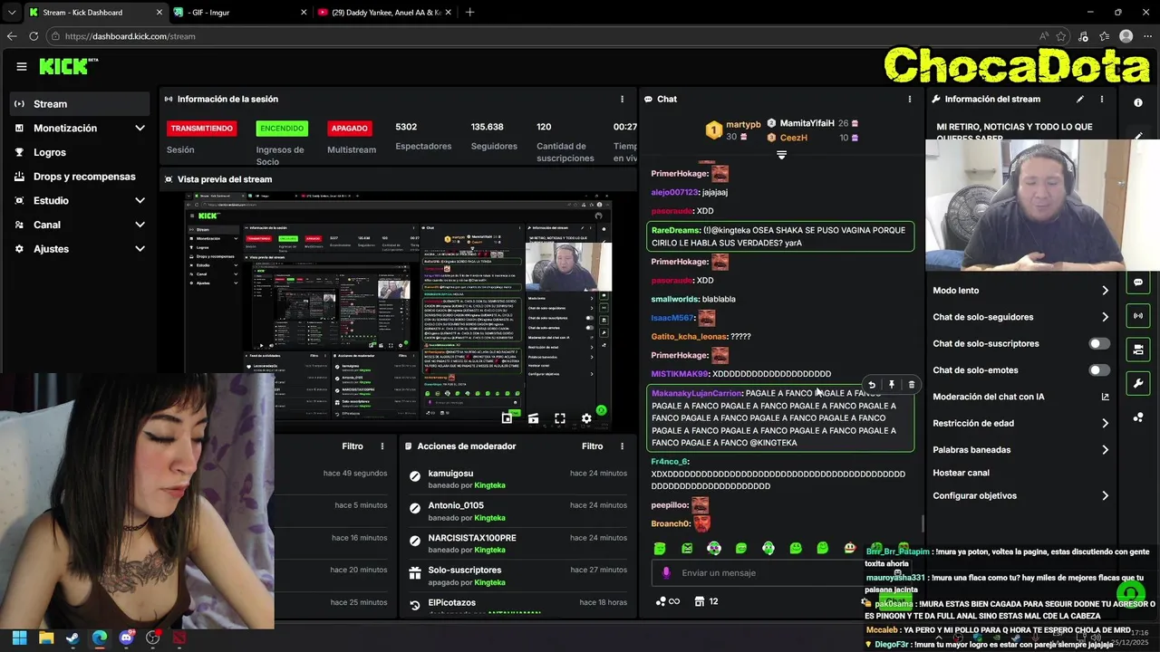Open the Imgur external link beside Moderación del chat con IA
The image size is (1160, 652).
pyautogui.click(x=1105, y=397)
